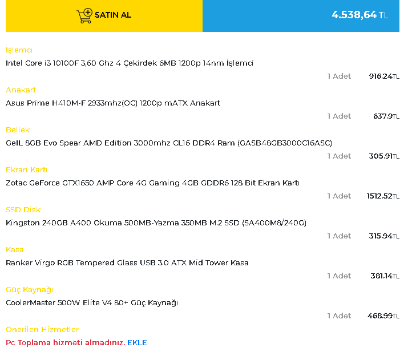This screenshot has height=360, width=412.
Task: Click the İşlemci category heading
Action: (19, 50)
